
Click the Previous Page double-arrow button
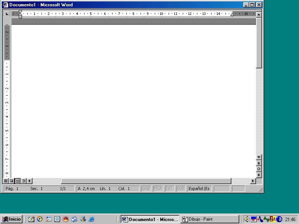click(x=259, y=163)
